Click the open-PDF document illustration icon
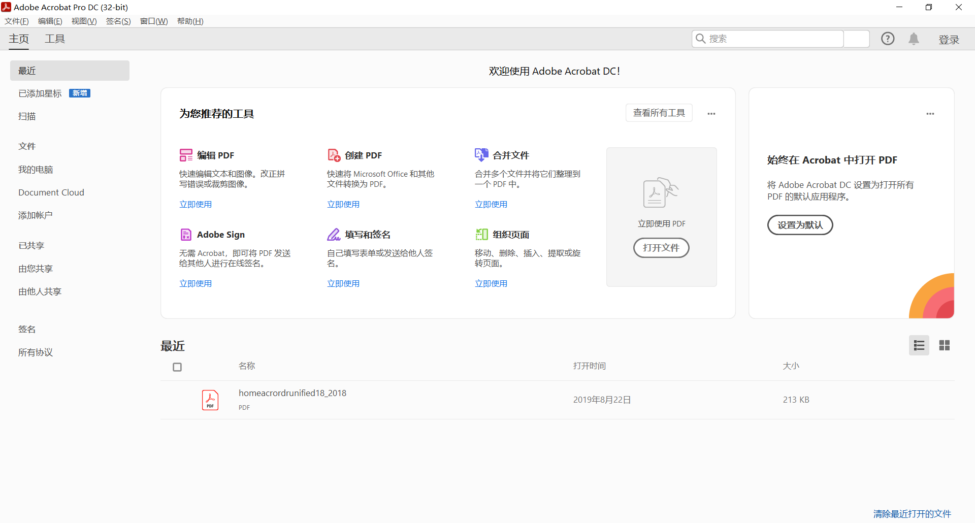The height and width of the screenshot is (523, 975). pos(661,192)
